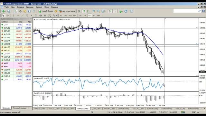This screenshot has width=206, height=116.
Task: Open the Справка menu
Action: coord(55,7)
